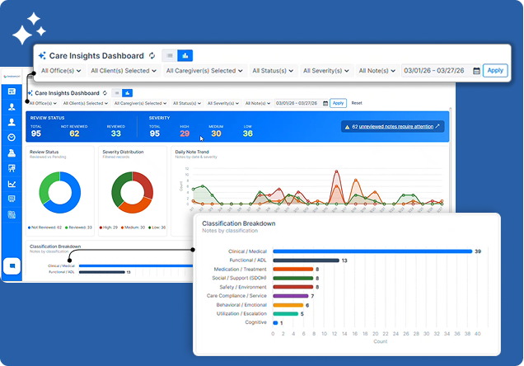Open the clock icon in the sidebar
This screenshot has width=524, height=366.
[12, 138]
